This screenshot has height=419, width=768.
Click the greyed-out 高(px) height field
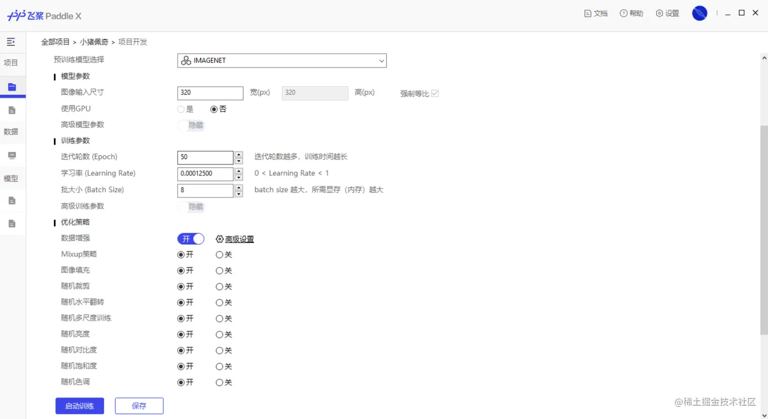pyautogui.click(x=315, y=93)
